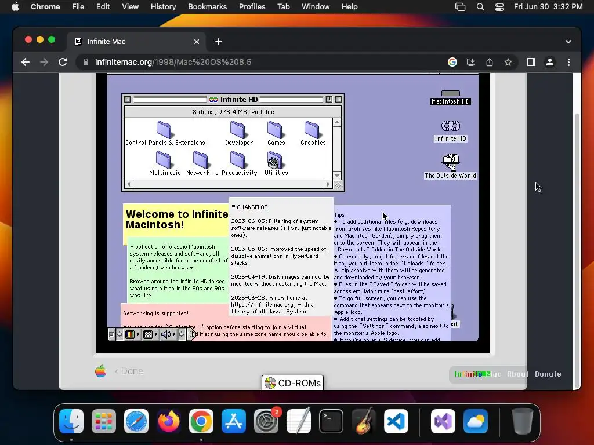Click the Infinite HD window resize corner
The width and height of the screenshot is (594, 445).
(x=338, y=185)
